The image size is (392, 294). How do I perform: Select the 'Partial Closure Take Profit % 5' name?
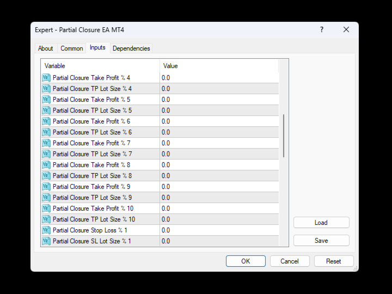(91, 100)
